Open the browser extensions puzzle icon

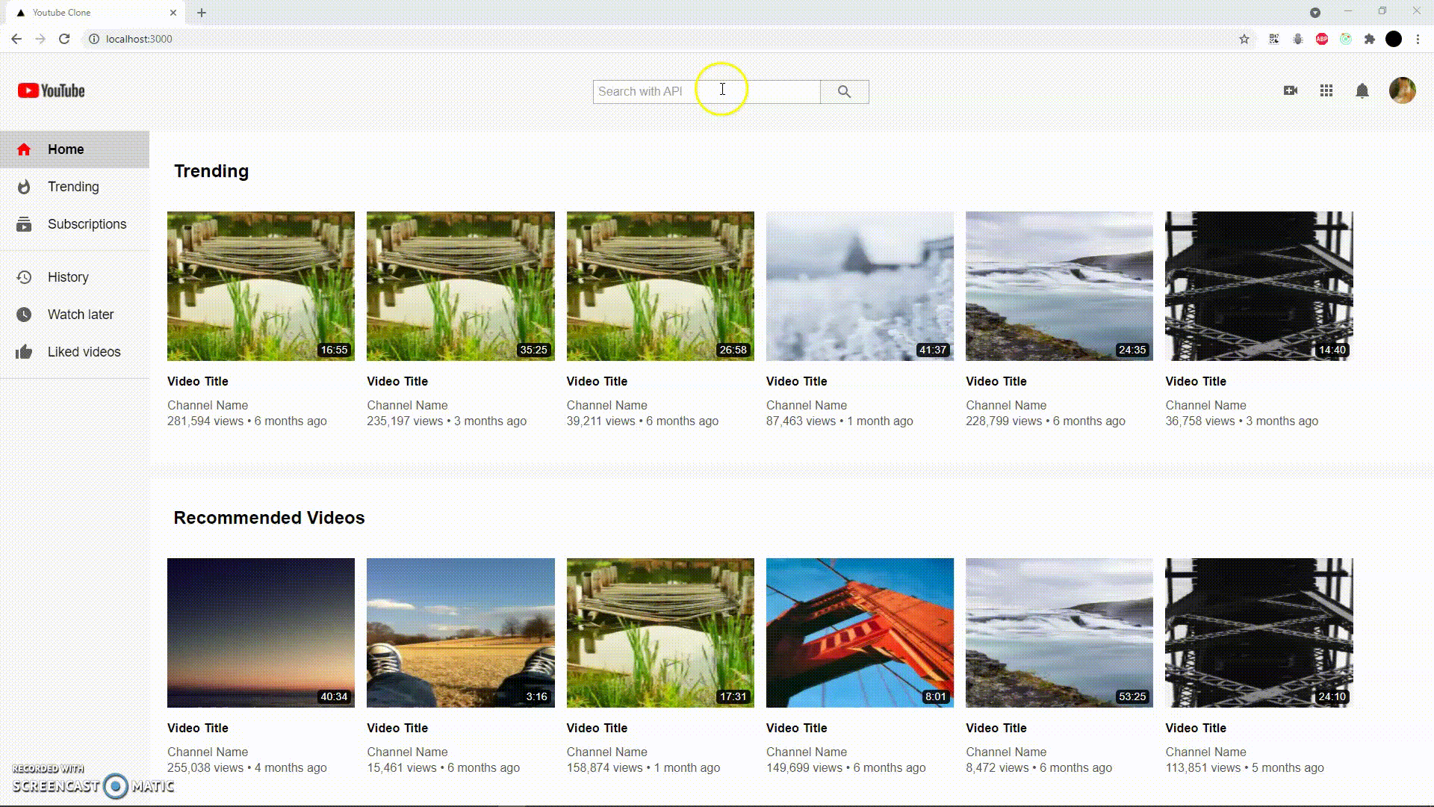pos(1370,39)
